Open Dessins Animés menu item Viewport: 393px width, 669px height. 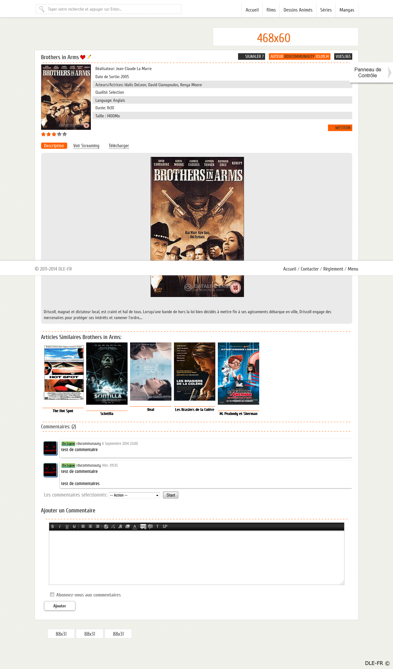pyautogui.click(x=298, y=10)
